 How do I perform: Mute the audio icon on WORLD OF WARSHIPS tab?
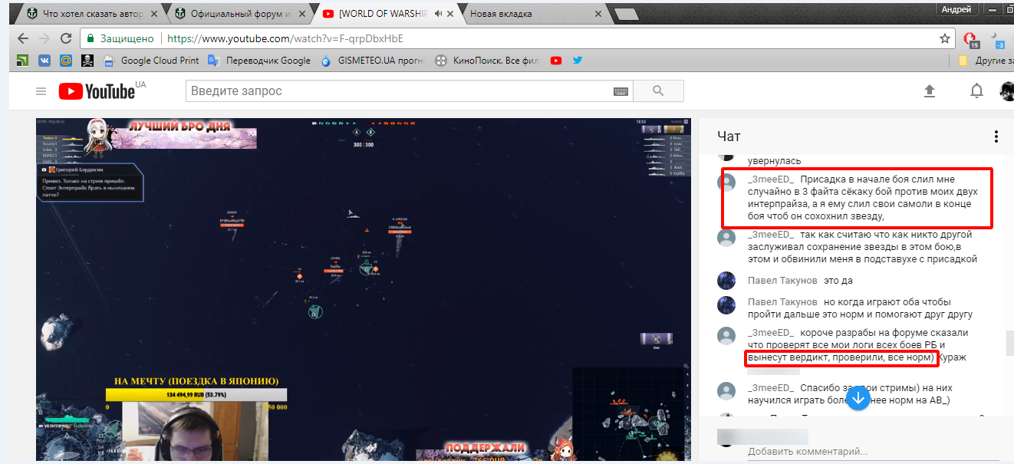436,14
